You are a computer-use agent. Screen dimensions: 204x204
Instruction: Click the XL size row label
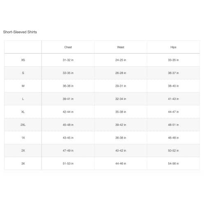[x=23, y=112]
